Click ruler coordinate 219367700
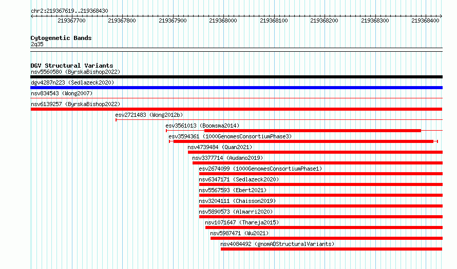The image size is (457, 269). coord(71,20)
